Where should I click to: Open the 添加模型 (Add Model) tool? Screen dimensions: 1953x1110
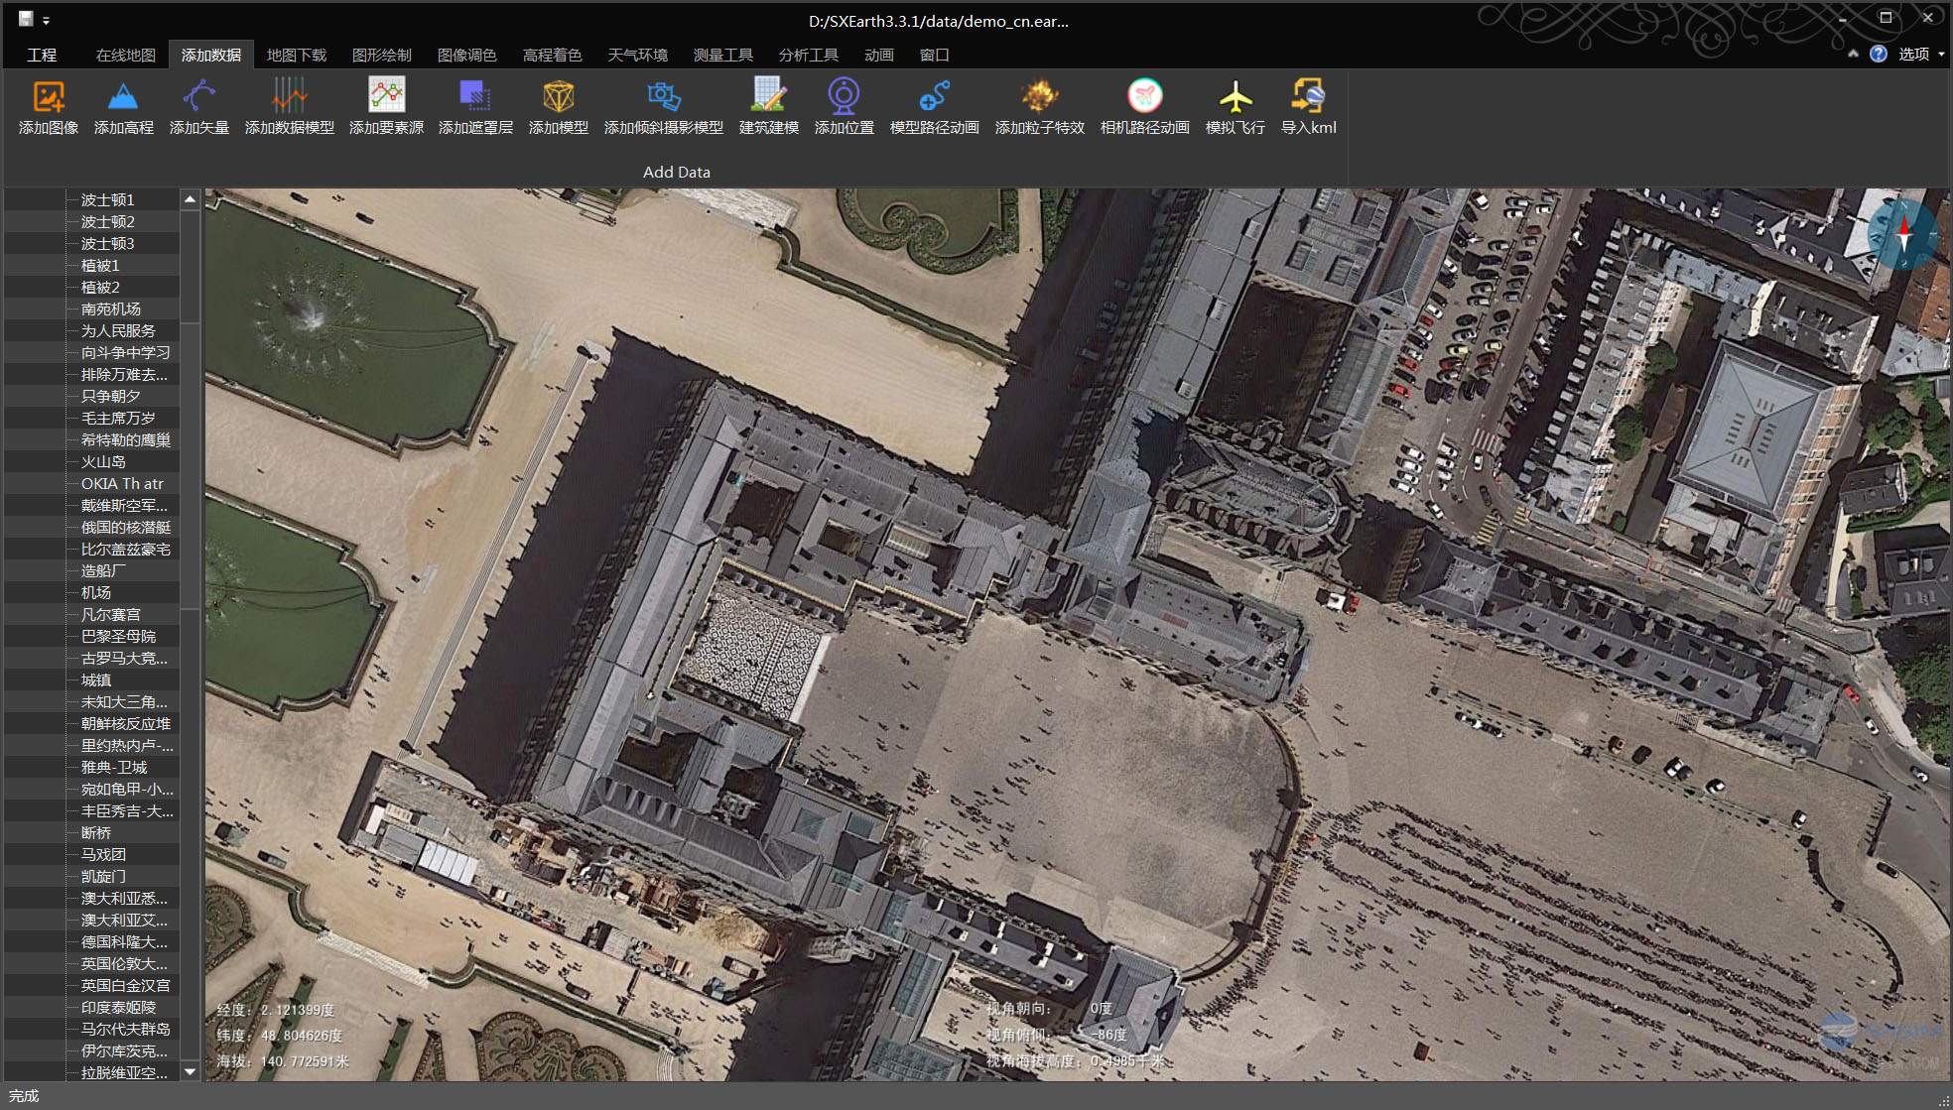[558, 107]
